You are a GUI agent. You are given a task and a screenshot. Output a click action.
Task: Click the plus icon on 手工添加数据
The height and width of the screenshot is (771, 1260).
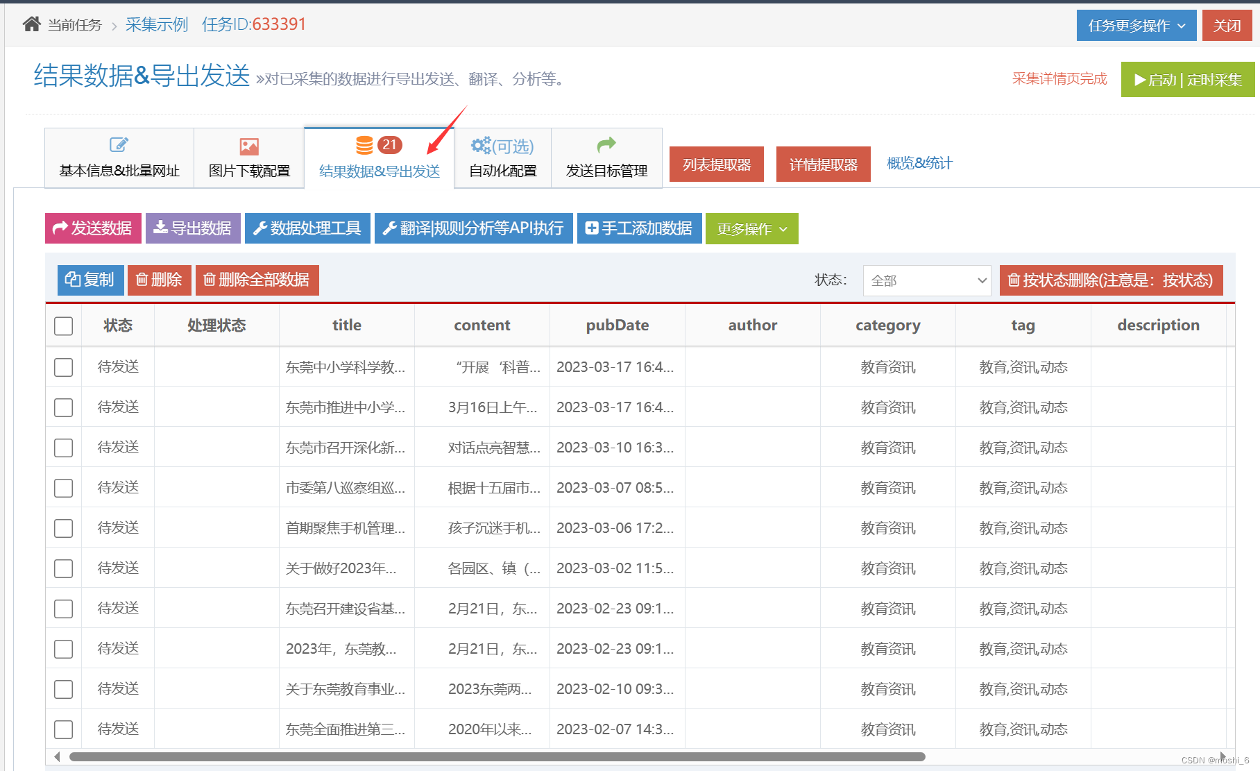[x=592, y=228]
